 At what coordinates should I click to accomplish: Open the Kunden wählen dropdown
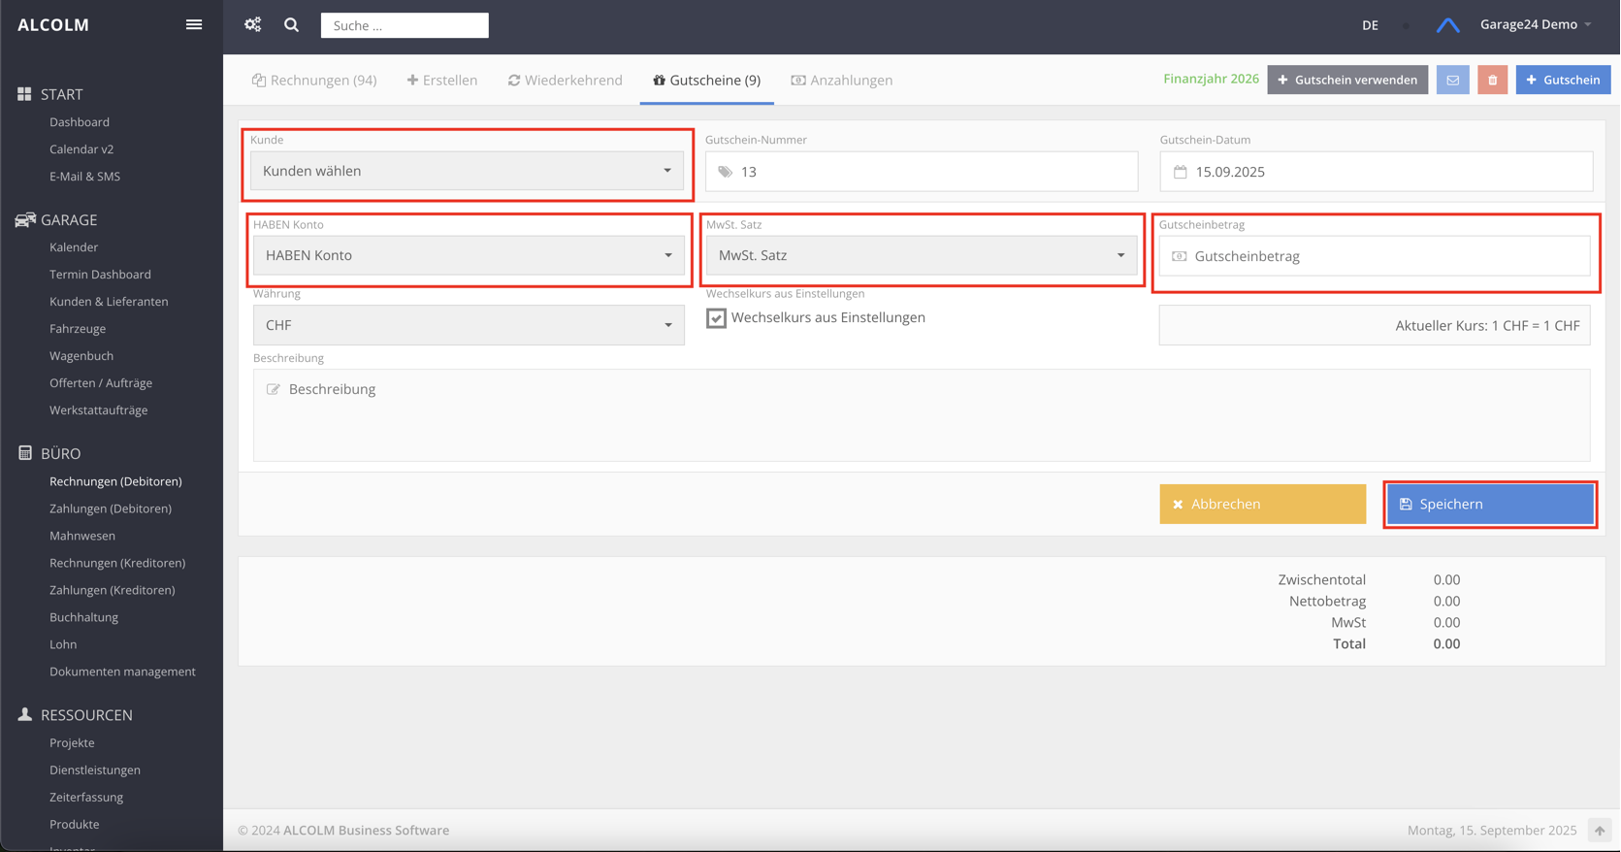pos(467,171)
